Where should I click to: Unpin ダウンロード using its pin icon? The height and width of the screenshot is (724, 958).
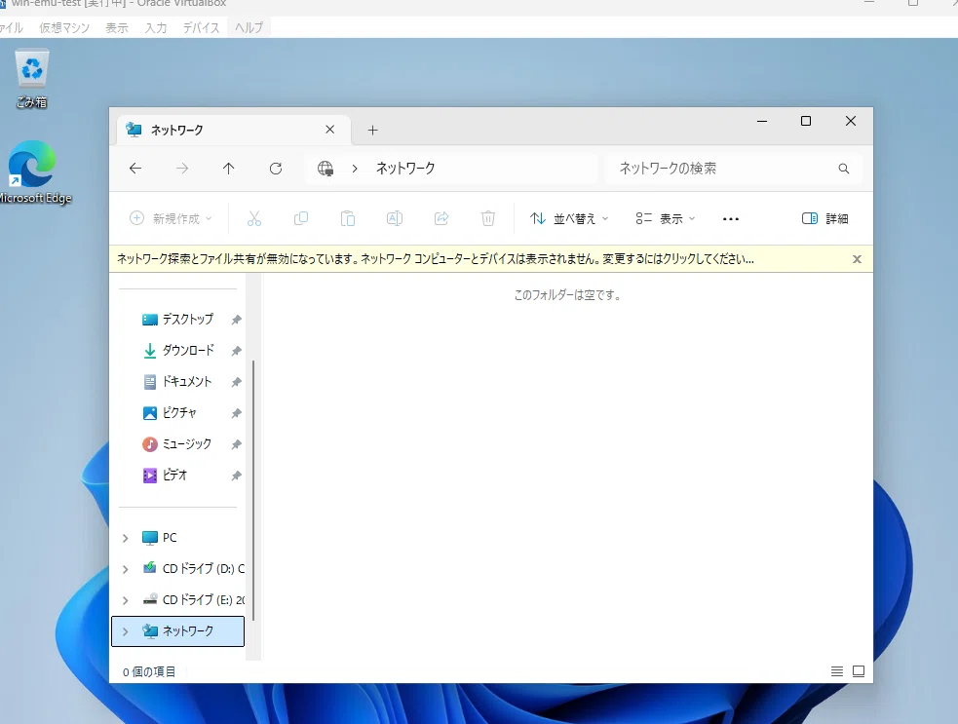[237, 351]
